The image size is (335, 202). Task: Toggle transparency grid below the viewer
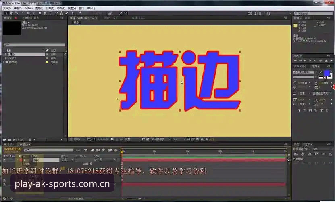pyautogui.click(x=148, y=139)
